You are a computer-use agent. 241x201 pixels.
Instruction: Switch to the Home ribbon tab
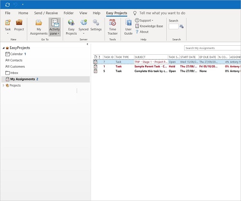23,13
